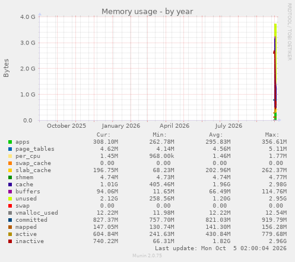
Task: Click the 'slab_cache' legend label
Action: pos(33,170)
